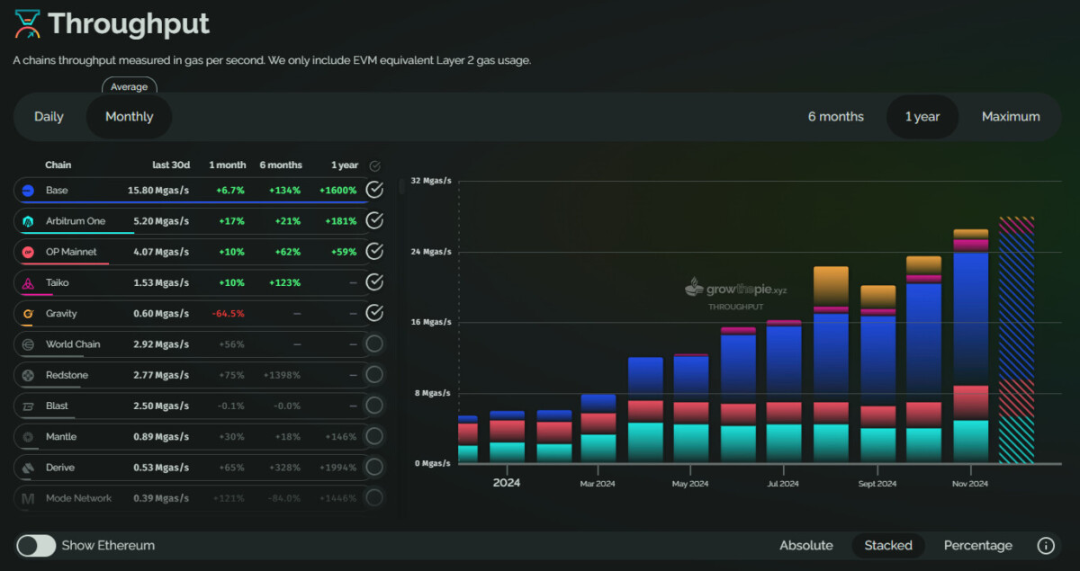Enable the Mantle circle checkbox
This screenshot has height=571, width=1080.
click(x=374, y=436)
